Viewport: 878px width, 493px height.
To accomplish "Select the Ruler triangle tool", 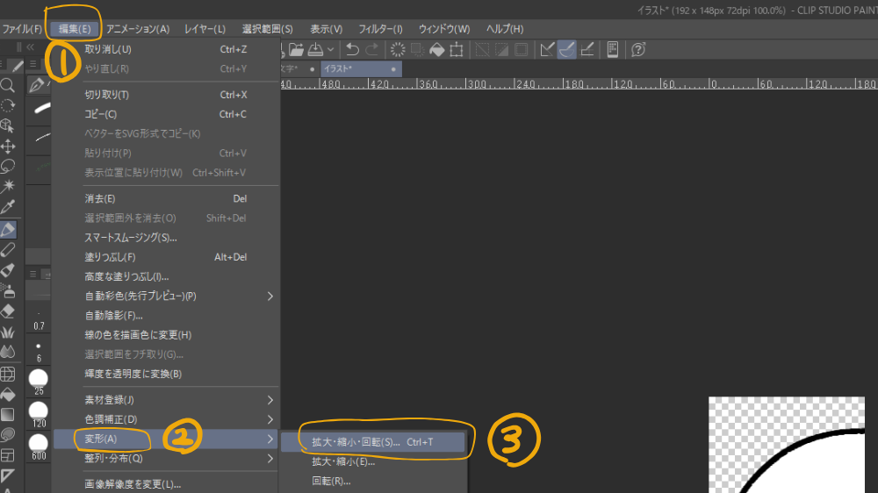I will [x=7, y=476].
